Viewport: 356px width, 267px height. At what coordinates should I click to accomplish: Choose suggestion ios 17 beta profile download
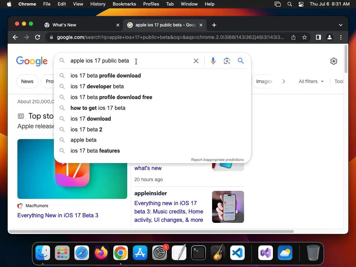point(152,75)
